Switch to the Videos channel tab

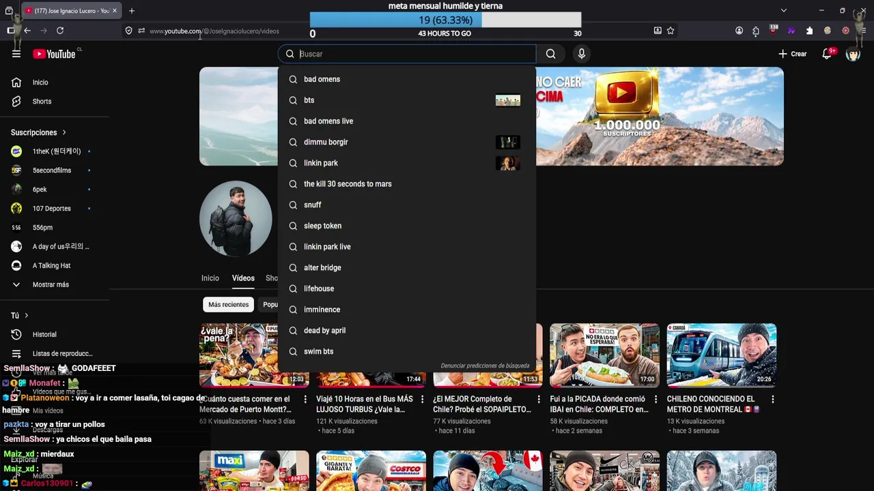click(x=243, y=278)
